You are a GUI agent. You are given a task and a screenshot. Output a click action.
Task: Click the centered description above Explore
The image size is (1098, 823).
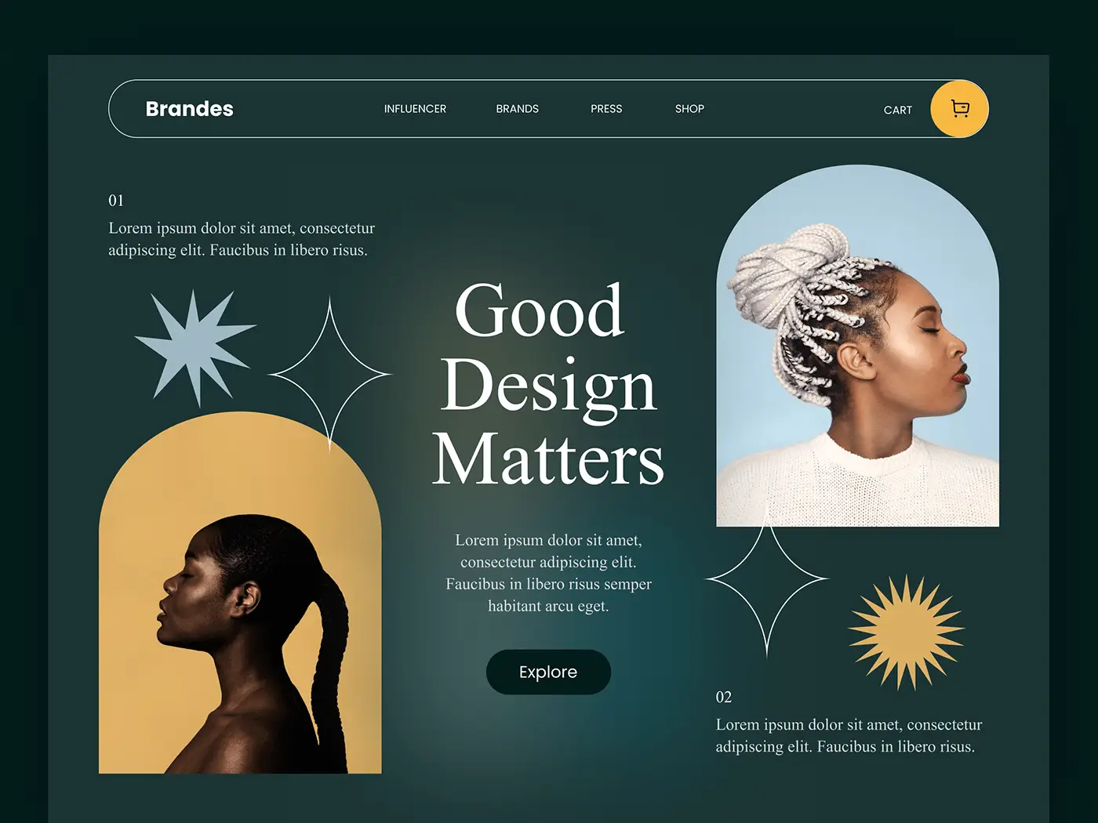coord(548,573)
